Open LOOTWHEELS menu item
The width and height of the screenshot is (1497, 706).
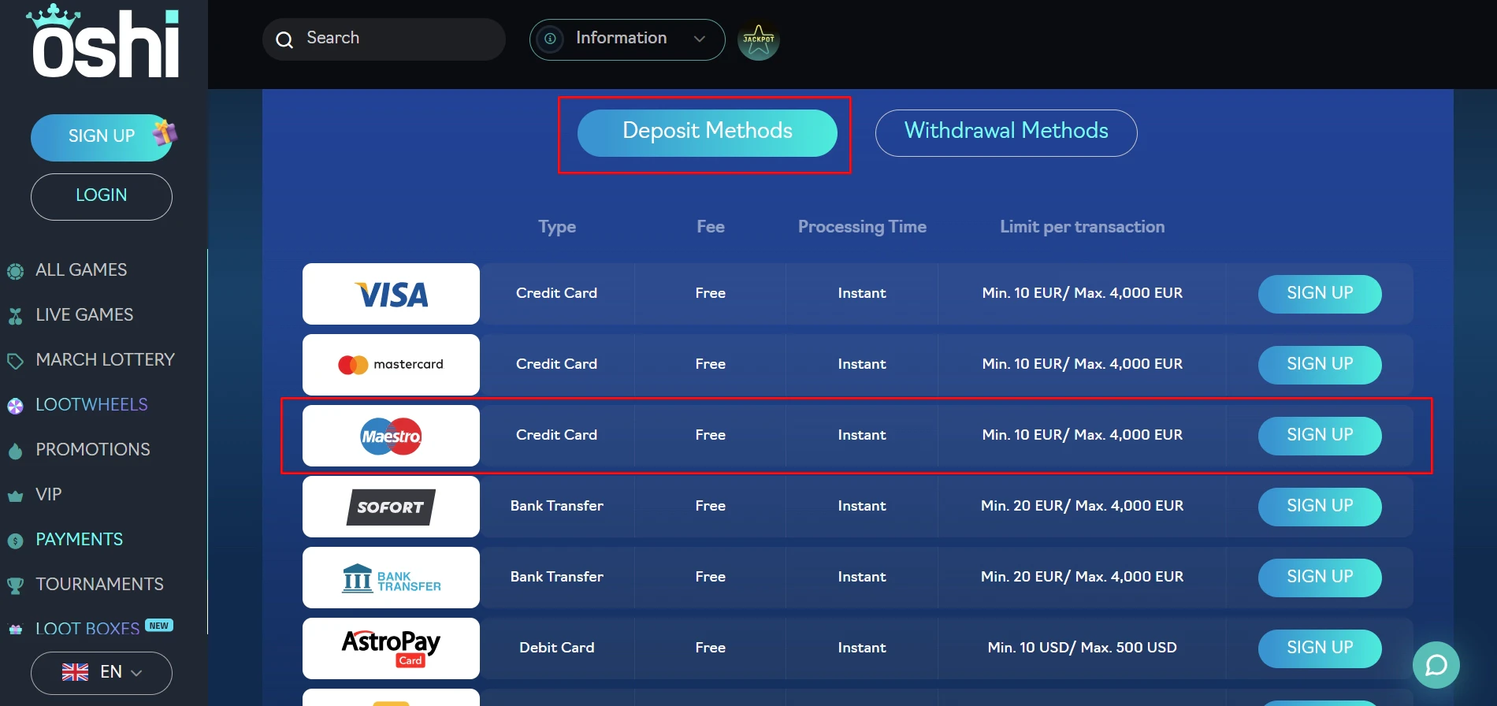pyautogui.click(x=91, y=405)
